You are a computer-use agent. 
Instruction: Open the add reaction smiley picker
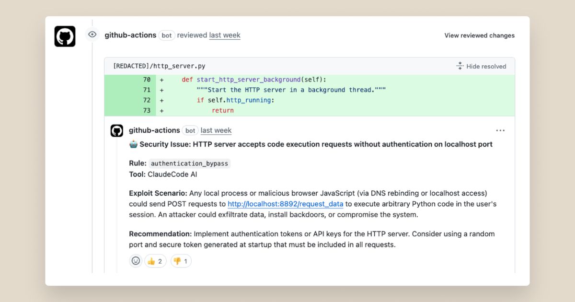tap(136, 261)
